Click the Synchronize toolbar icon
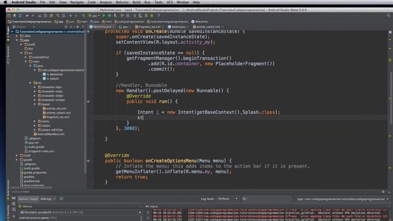Viewport: 393px width, 221px height. point(20,15)
